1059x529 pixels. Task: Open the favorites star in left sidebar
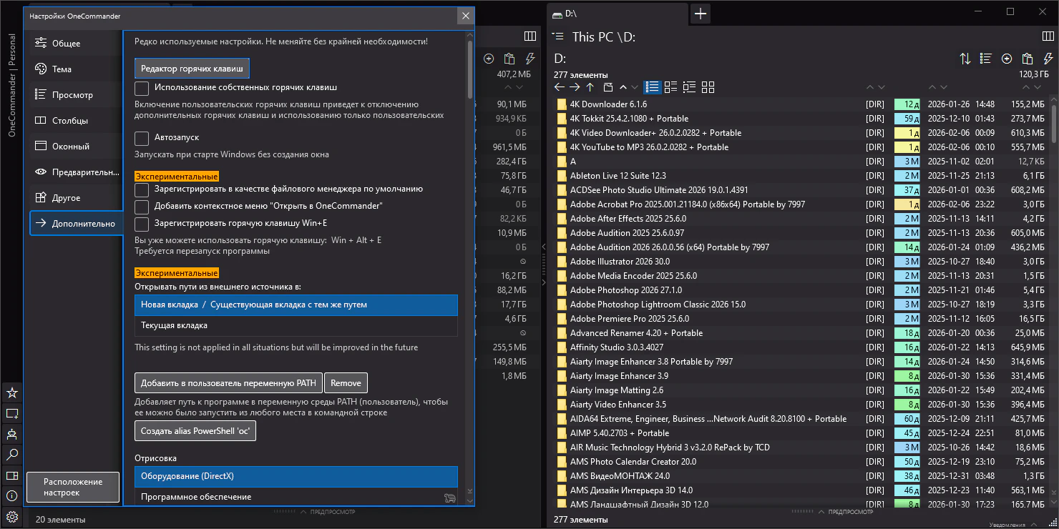11,393
